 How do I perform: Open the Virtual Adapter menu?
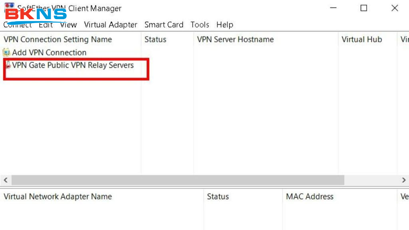(111, 25)
